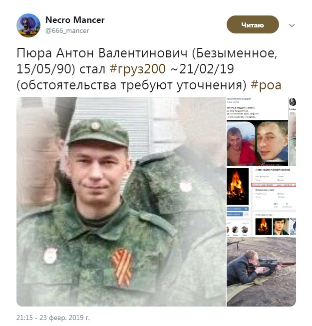This screenshot has height=326, width=312.
Task: Open the Necro Mancer profile avatar
Action: pyautogui.click(x=28, y=25)
